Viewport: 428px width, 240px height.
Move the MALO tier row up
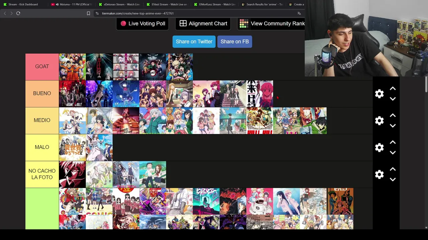tap(393, 142)
